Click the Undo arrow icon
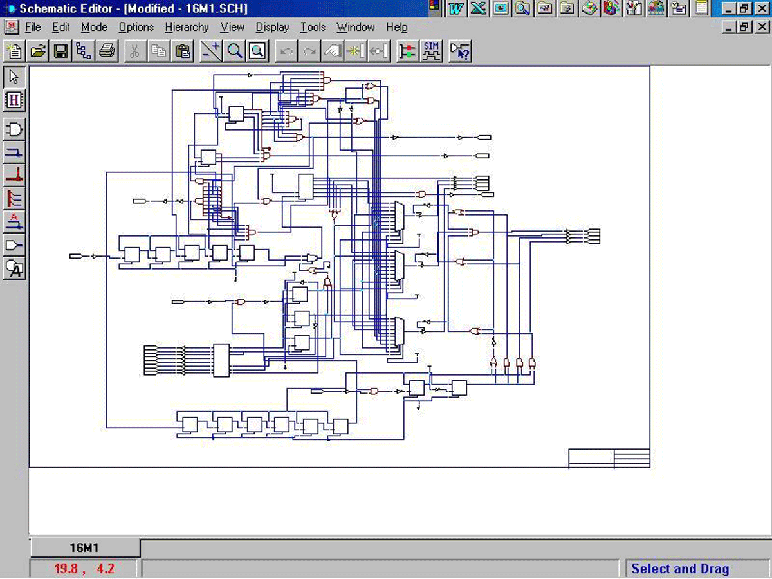 coord(286,51)
